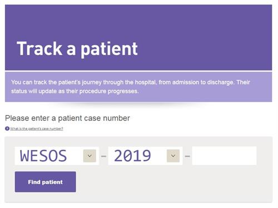Click the dash after the 2019 dropdown
Screen dimensions: 278x208
pyautogui.click(x=187, y=156)
